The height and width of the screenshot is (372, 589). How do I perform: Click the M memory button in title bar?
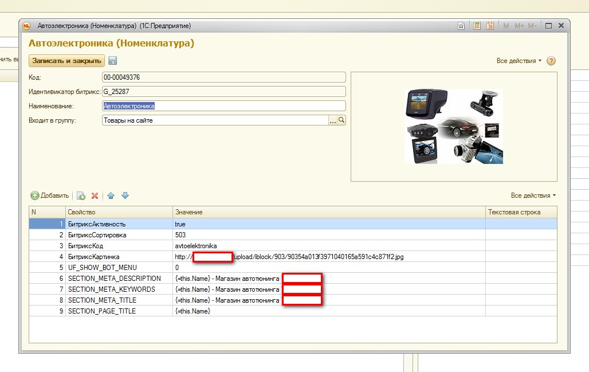click(506, 26)
